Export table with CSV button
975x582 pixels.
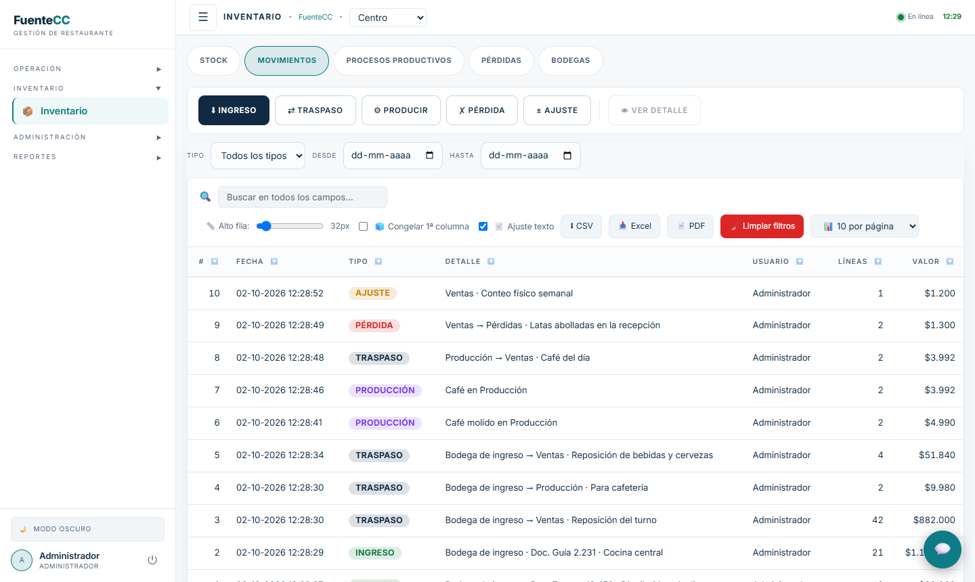click(581, 226)
